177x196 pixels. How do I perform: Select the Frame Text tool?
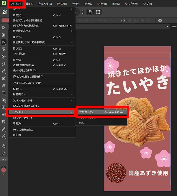tap(4, 107)
